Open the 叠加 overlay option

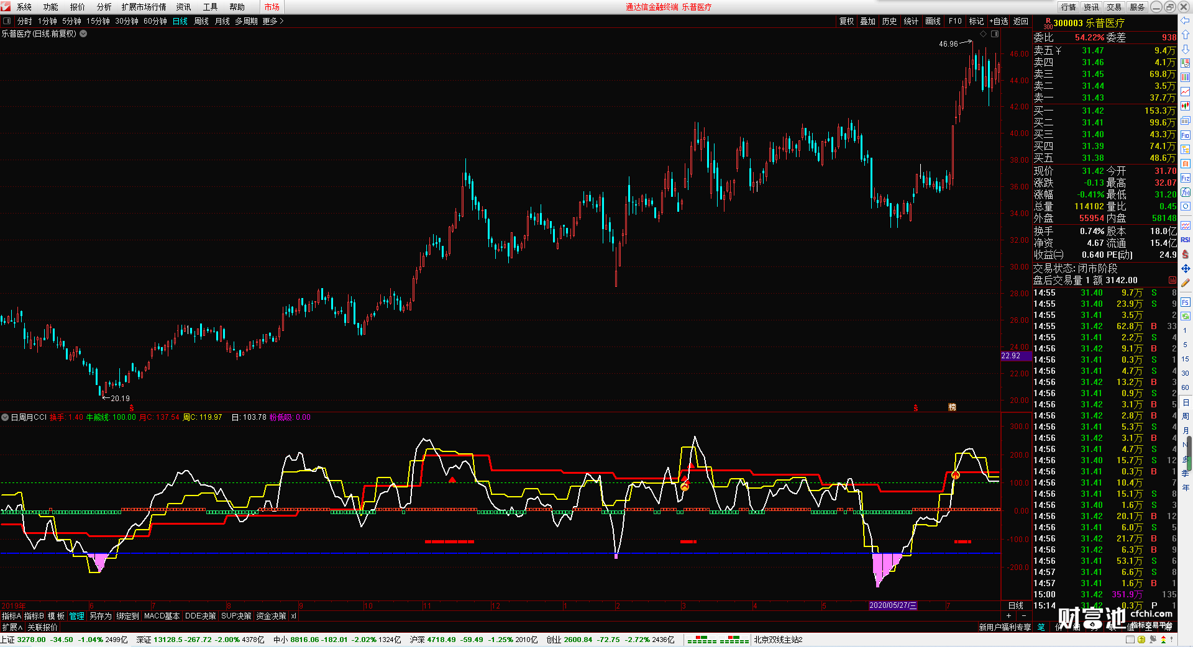pos(868,21)
